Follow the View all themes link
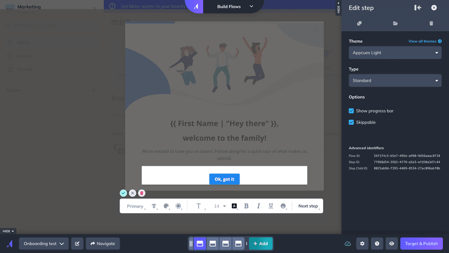 click(425, 41)
